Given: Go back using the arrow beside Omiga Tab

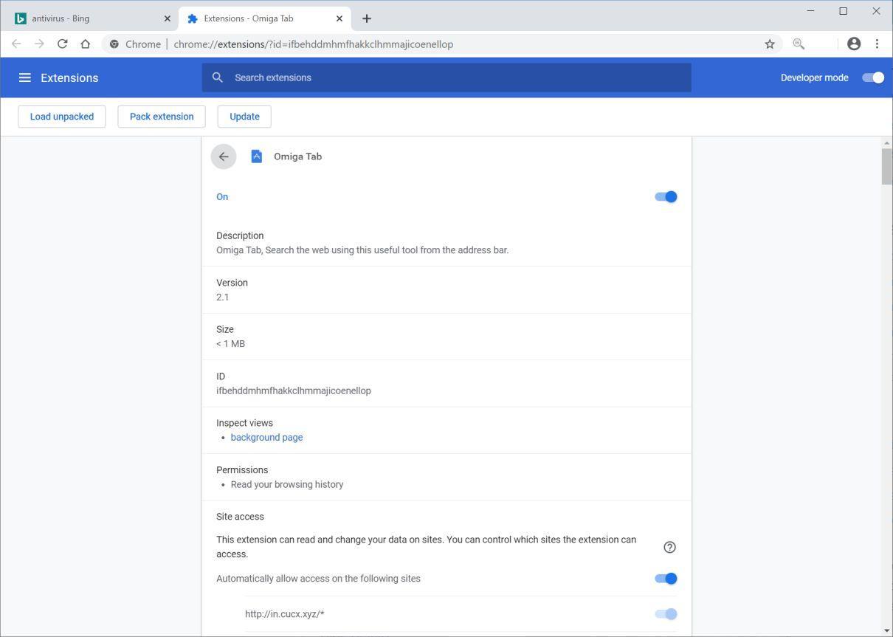Looking at the screenshot, I should coord(224,156).
